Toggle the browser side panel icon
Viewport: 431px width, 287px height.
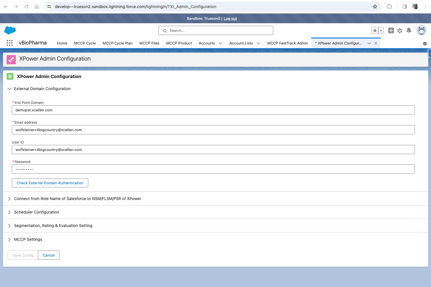405,7
